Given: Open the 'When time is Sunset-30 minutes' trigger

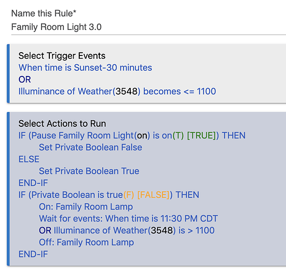Looking at the screenshot, I should pyautogui.click(x=85, y=68).
